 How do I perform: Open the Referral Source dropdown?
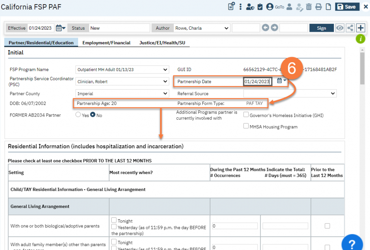click(x=290, y=94)
